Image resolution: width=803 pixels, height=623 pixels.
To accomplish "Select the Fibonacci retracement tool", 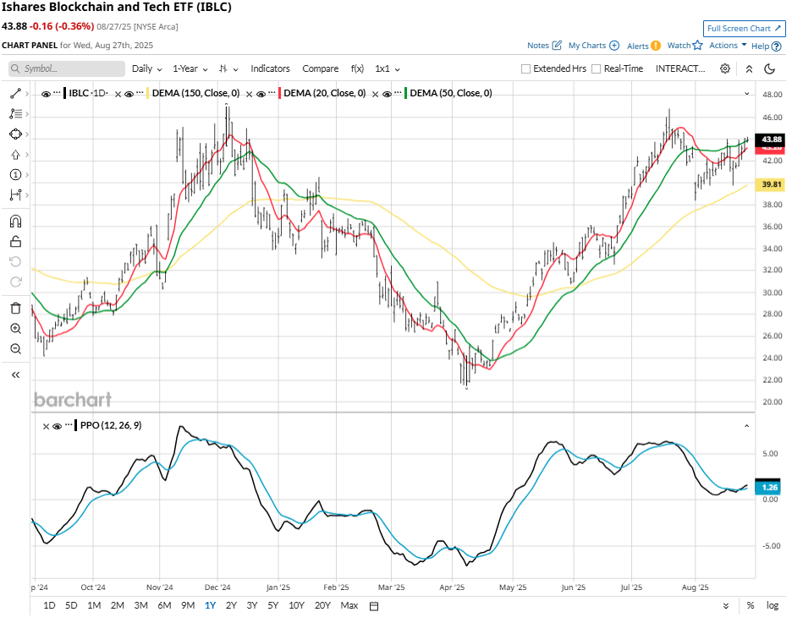I will click(15, 113).
